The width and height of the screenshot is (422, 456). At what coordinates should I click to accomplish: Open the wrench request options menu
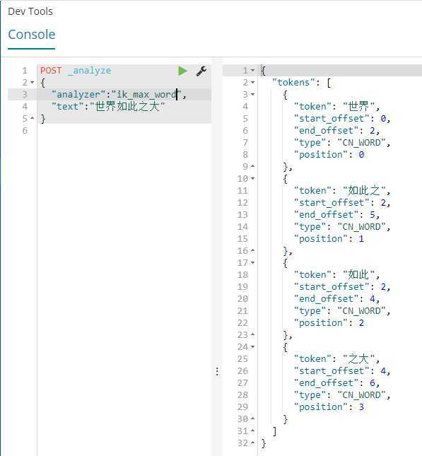201,71
